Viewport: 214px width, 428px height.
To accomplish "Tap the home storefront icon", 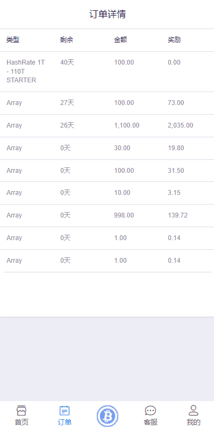I will (x=22, y=410).
